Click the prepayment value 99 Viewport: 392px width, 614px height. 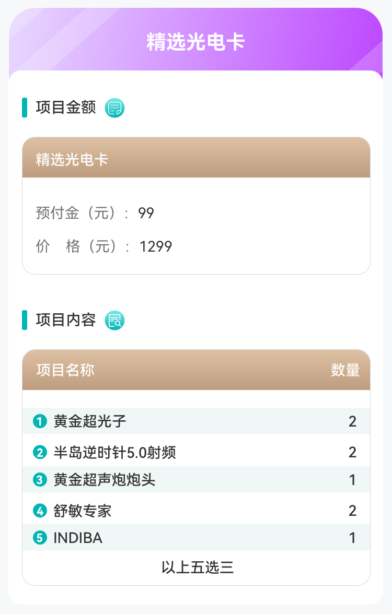point(146,213)
